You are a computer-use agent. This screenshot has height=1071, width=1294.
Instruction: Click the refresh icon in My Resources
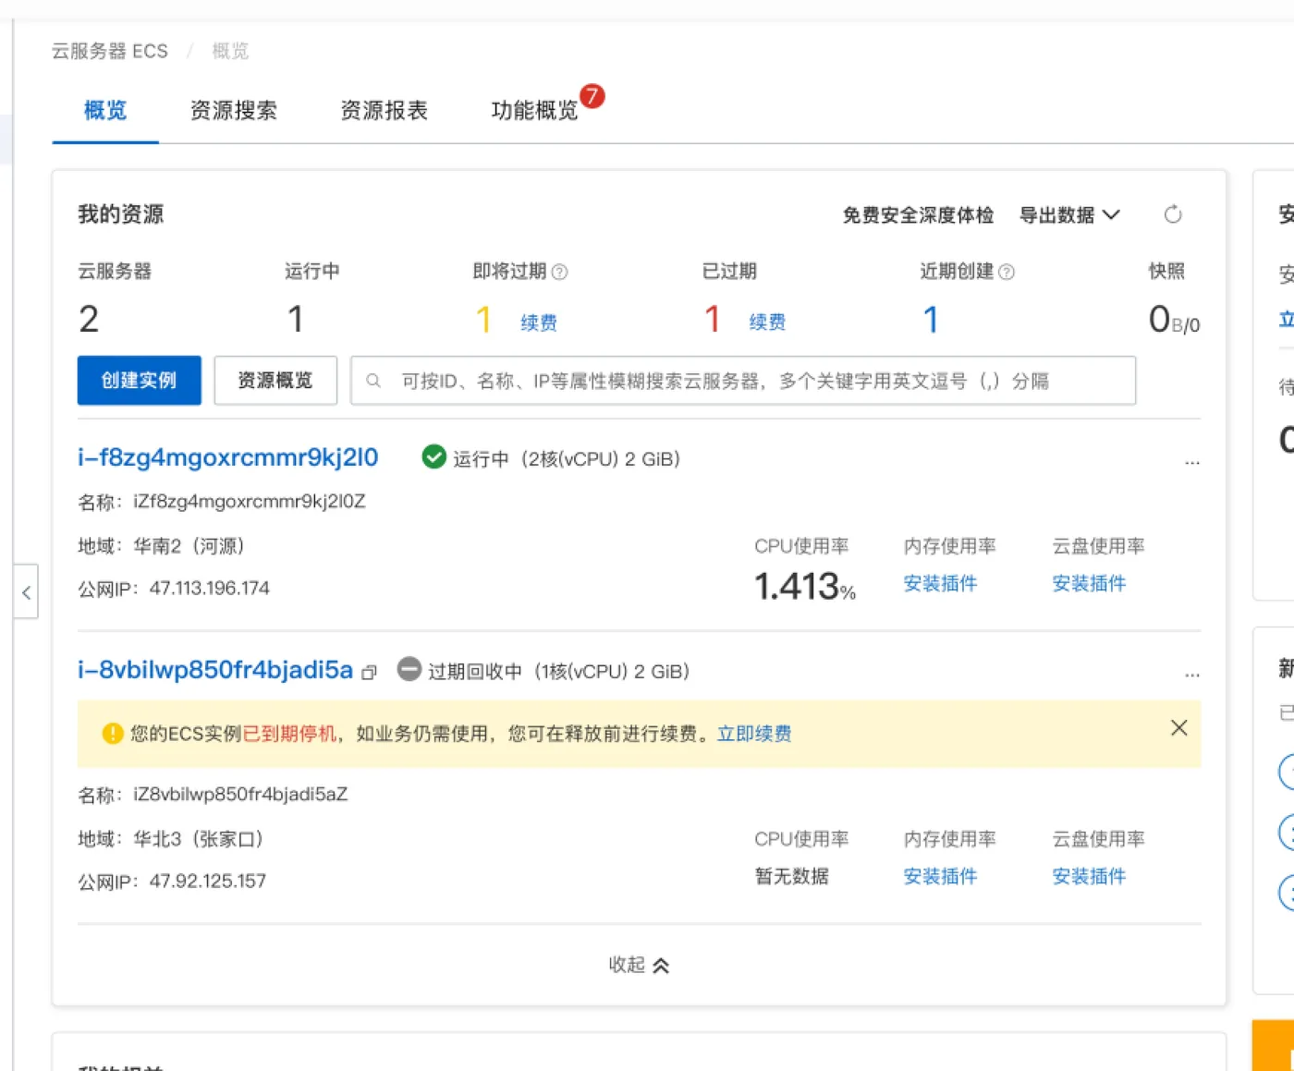click(x=1173, y=214)
